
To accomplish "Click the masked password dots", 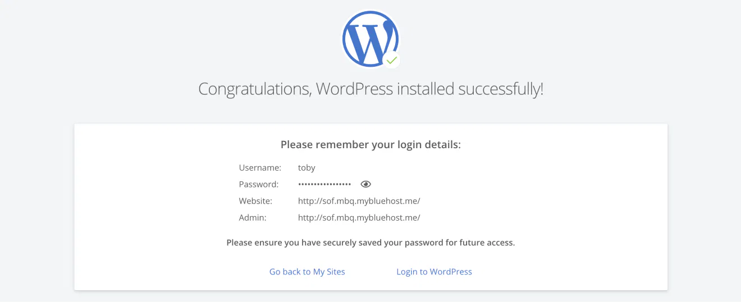I will coord(324,184).
